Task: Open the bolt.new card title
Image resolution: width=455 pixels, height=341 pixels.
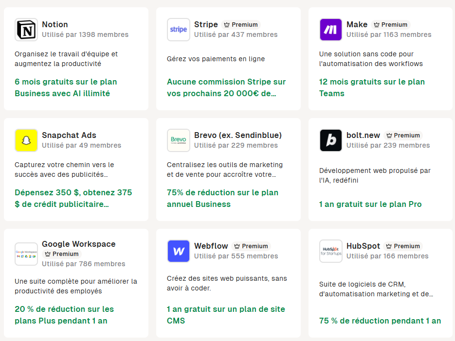Action: point(364,135)
